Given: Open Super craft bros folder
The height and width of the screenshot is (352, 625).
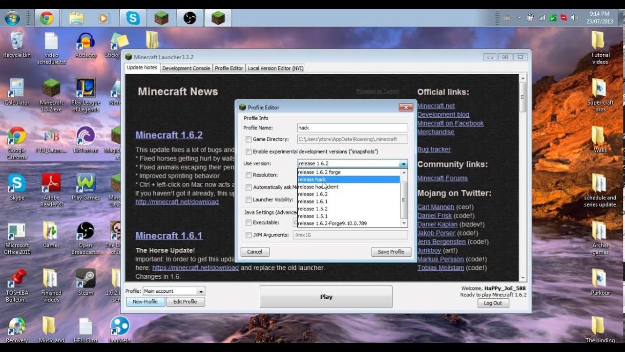Looking at the screenshot, I should point(600,95).
